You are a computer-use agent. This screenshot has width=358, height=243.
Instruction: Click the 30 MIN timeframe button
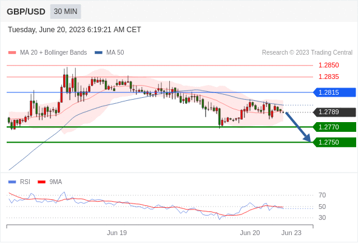coord(66,12)
